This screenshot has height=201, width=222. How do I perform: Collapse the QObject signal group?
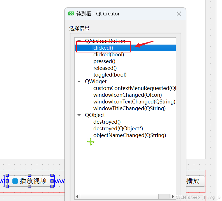pos(79,115)
